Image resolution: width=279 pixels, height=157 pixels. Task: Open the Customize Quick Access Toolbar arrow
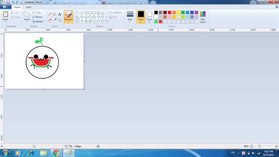click(21, 2)
